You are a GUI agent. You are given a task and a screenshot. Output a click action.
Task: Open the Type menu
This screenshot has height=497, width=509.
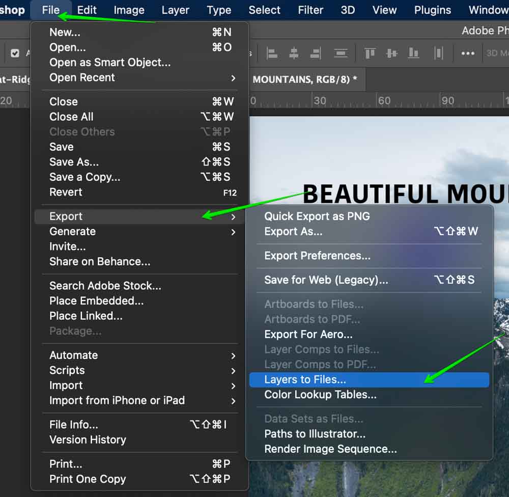click(219, 10)
